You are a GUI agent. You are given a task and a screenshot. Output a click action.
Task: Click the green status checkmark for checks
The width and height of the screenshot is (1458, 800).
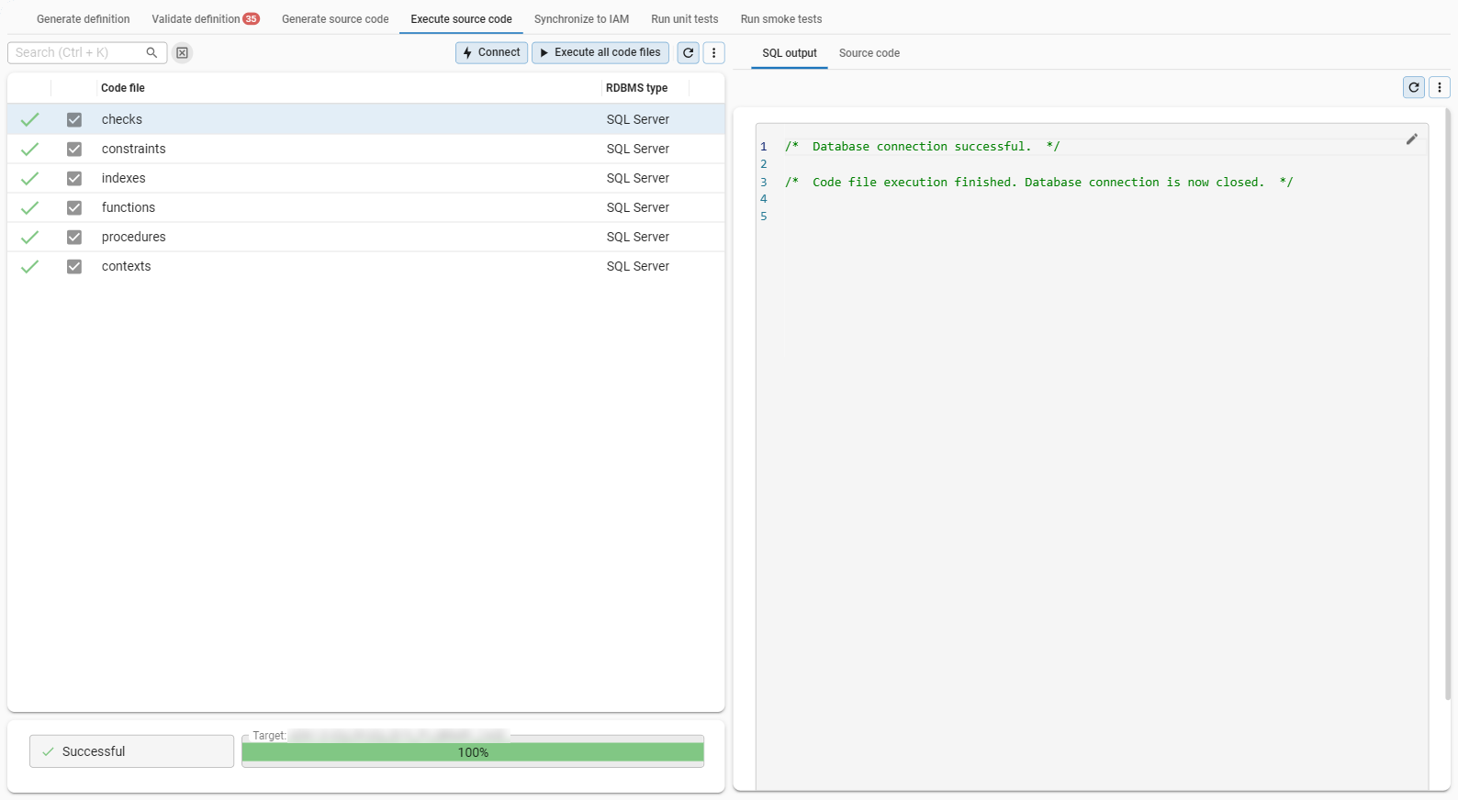pos(30,119)
